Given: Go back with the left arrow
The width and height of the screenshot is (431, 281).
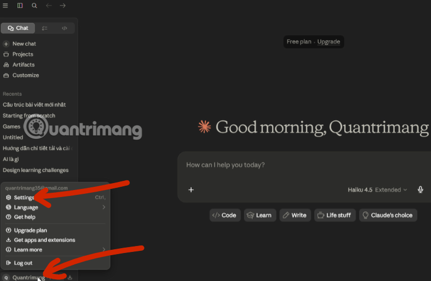Looking at the screenshot, I should 48,5.
